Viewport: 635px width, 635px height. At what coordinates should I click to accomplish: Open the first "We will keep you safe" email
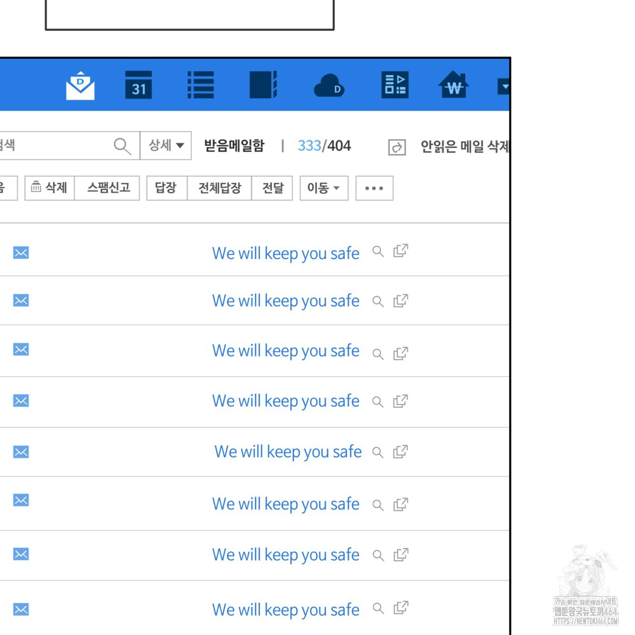pyautogui.click(x=285, y=253)
